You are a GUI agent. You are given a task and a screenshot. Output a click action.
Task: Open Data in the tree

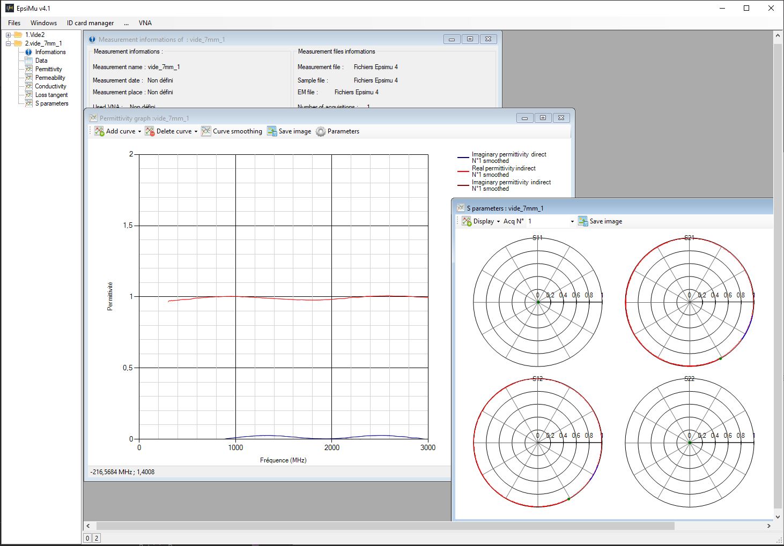pos(41,61)
